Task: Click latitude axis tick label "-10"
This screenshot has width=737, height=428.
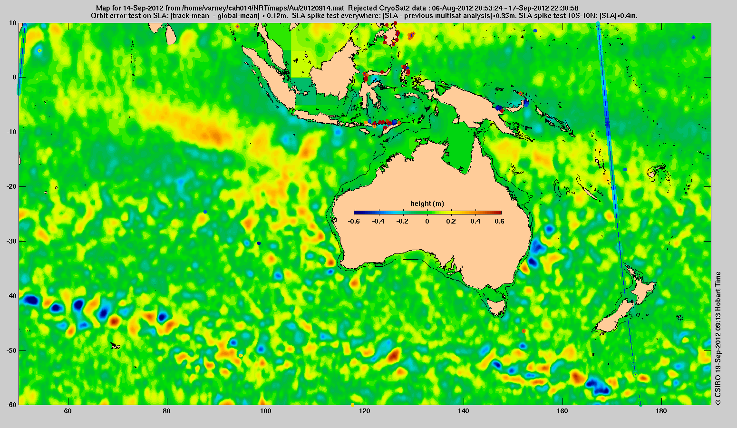Action: (x=11, y=132)
